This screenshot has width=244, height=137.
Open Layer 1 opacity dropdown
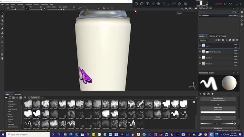click(x=236, y=47)
